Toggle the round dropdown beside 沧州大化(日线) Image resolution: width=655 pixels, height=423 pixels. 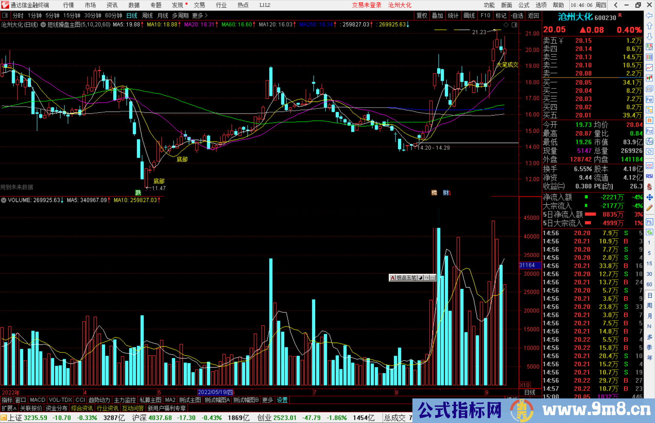tap(43, 25)
